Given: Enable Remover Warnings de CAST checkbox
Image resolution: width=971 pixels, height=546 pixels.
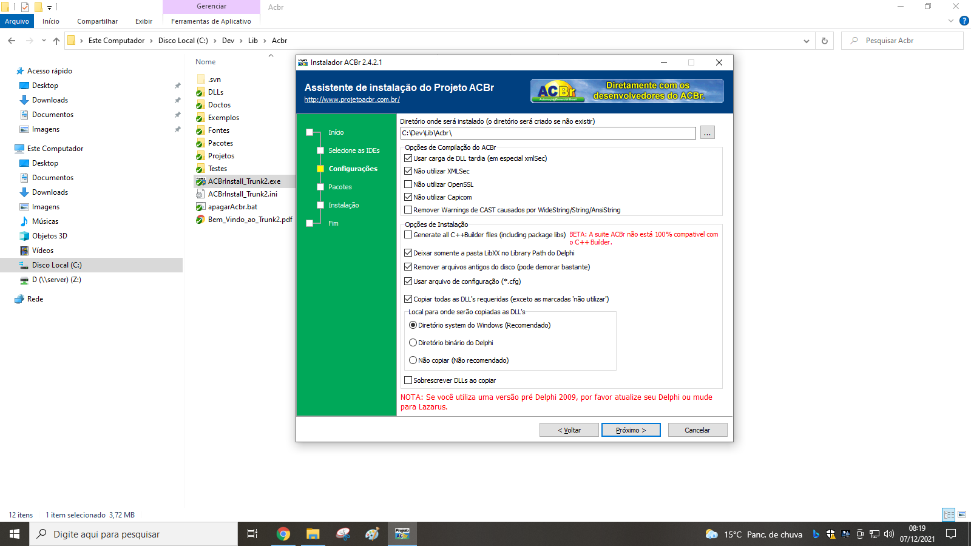Looking at the screenshot, I should click(408, 210).
